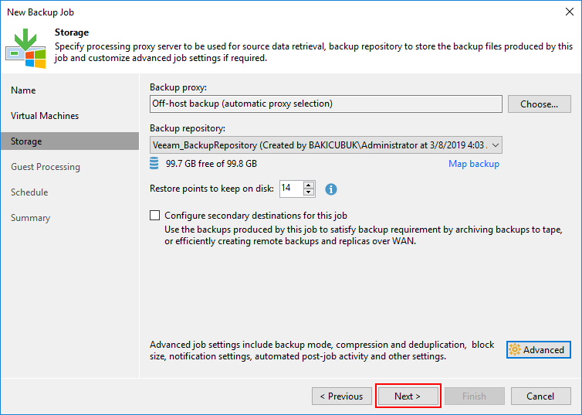Decrease restore points with the down arrow
Viewport: 582px width, 415px height.
[x=309, y=192]
